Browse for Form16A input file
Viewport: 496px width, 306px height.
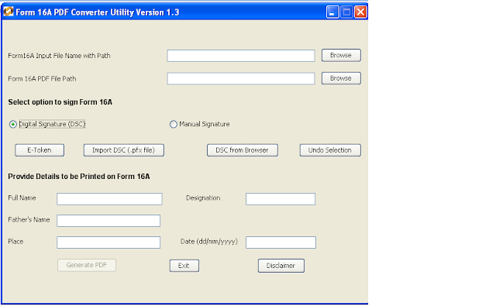[341, 55]
